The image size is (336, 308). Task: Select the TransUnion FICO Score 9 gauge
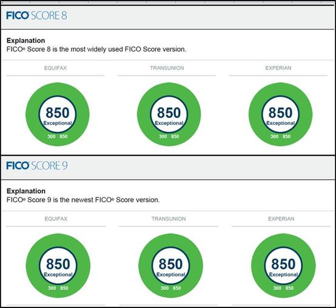pos(170,266)
